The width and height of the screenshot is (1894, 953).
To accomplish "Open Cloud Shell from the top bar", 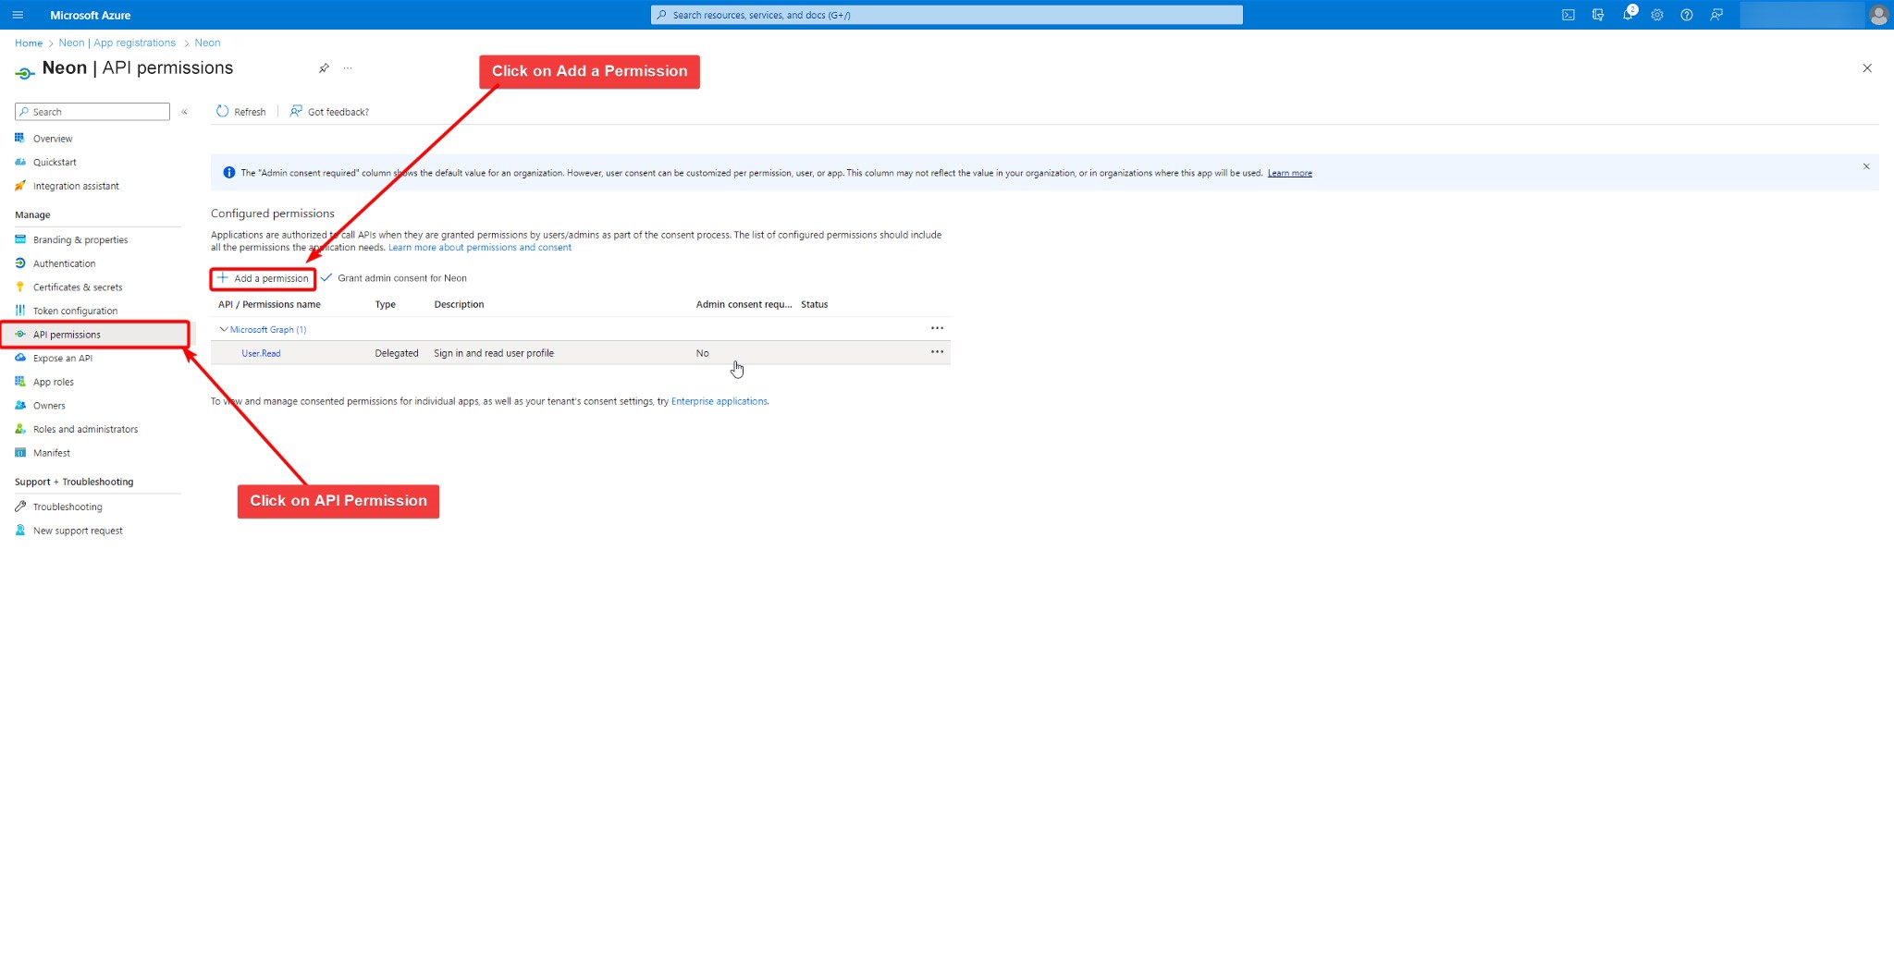I will (x=1568, y=15).
